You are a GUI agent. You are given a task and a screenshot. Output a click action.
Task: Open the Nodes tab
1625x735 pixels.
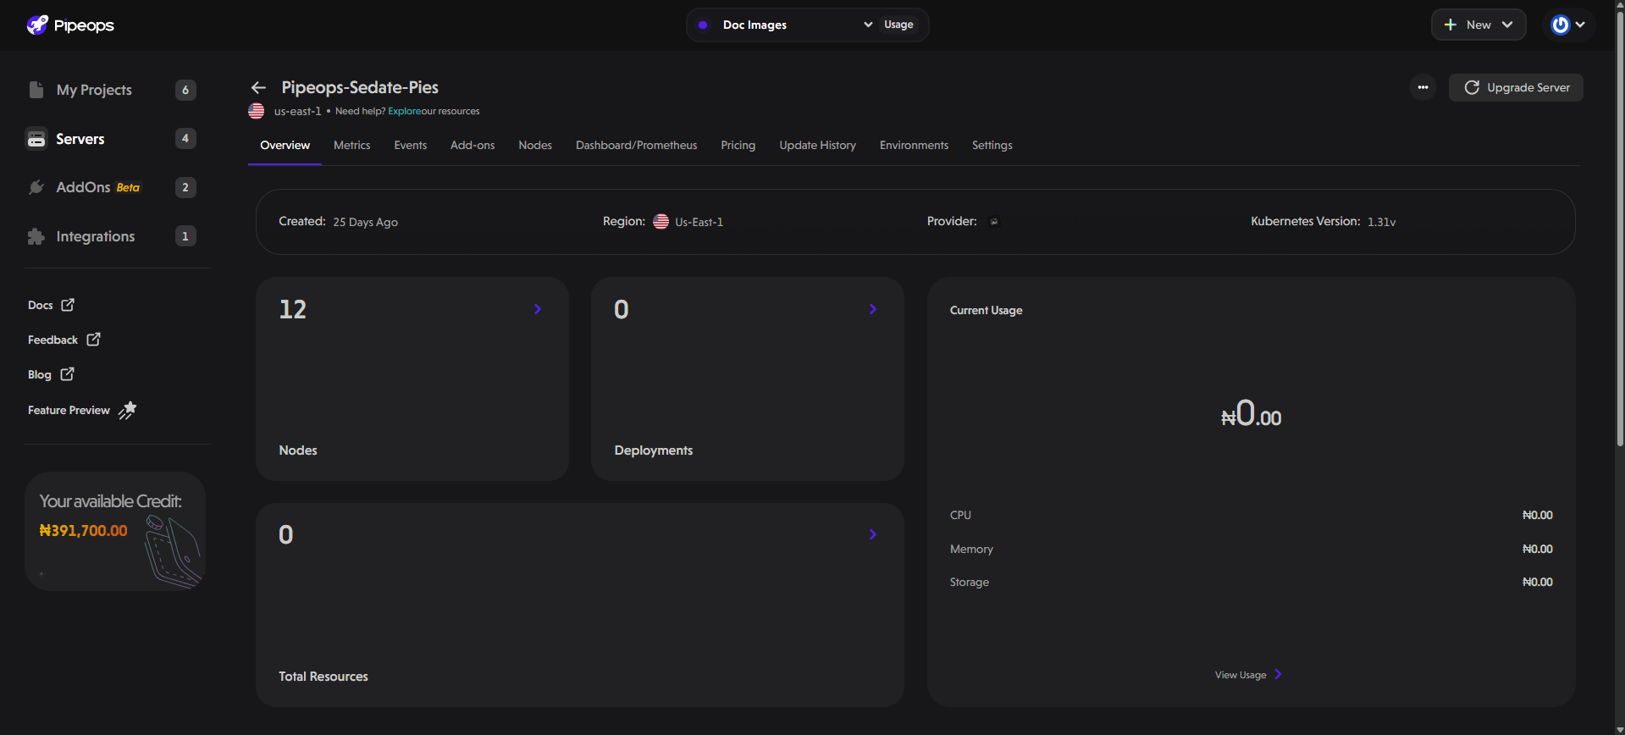point(535,146)
